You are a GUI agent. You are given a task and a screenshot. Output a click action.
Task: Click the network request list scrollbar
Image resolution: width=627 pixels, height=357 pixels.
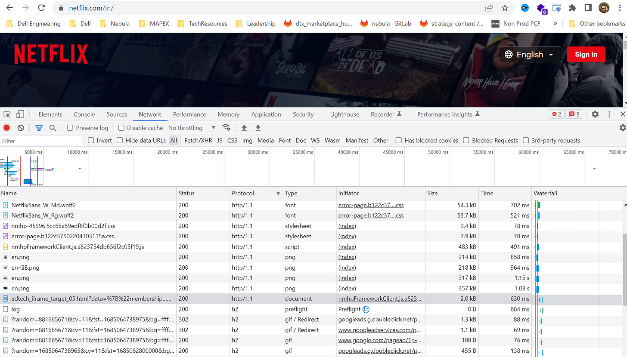coord(624,269)
